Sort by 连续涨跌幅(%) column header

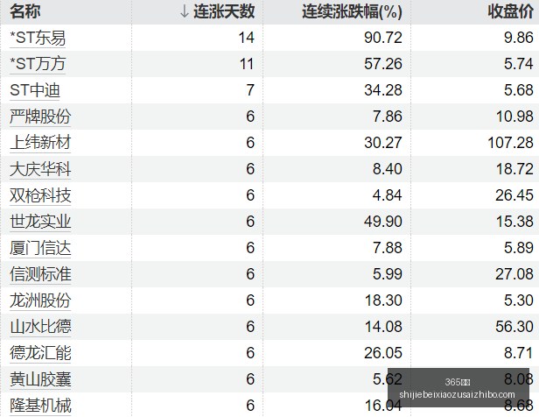click(x=352, y=11)
